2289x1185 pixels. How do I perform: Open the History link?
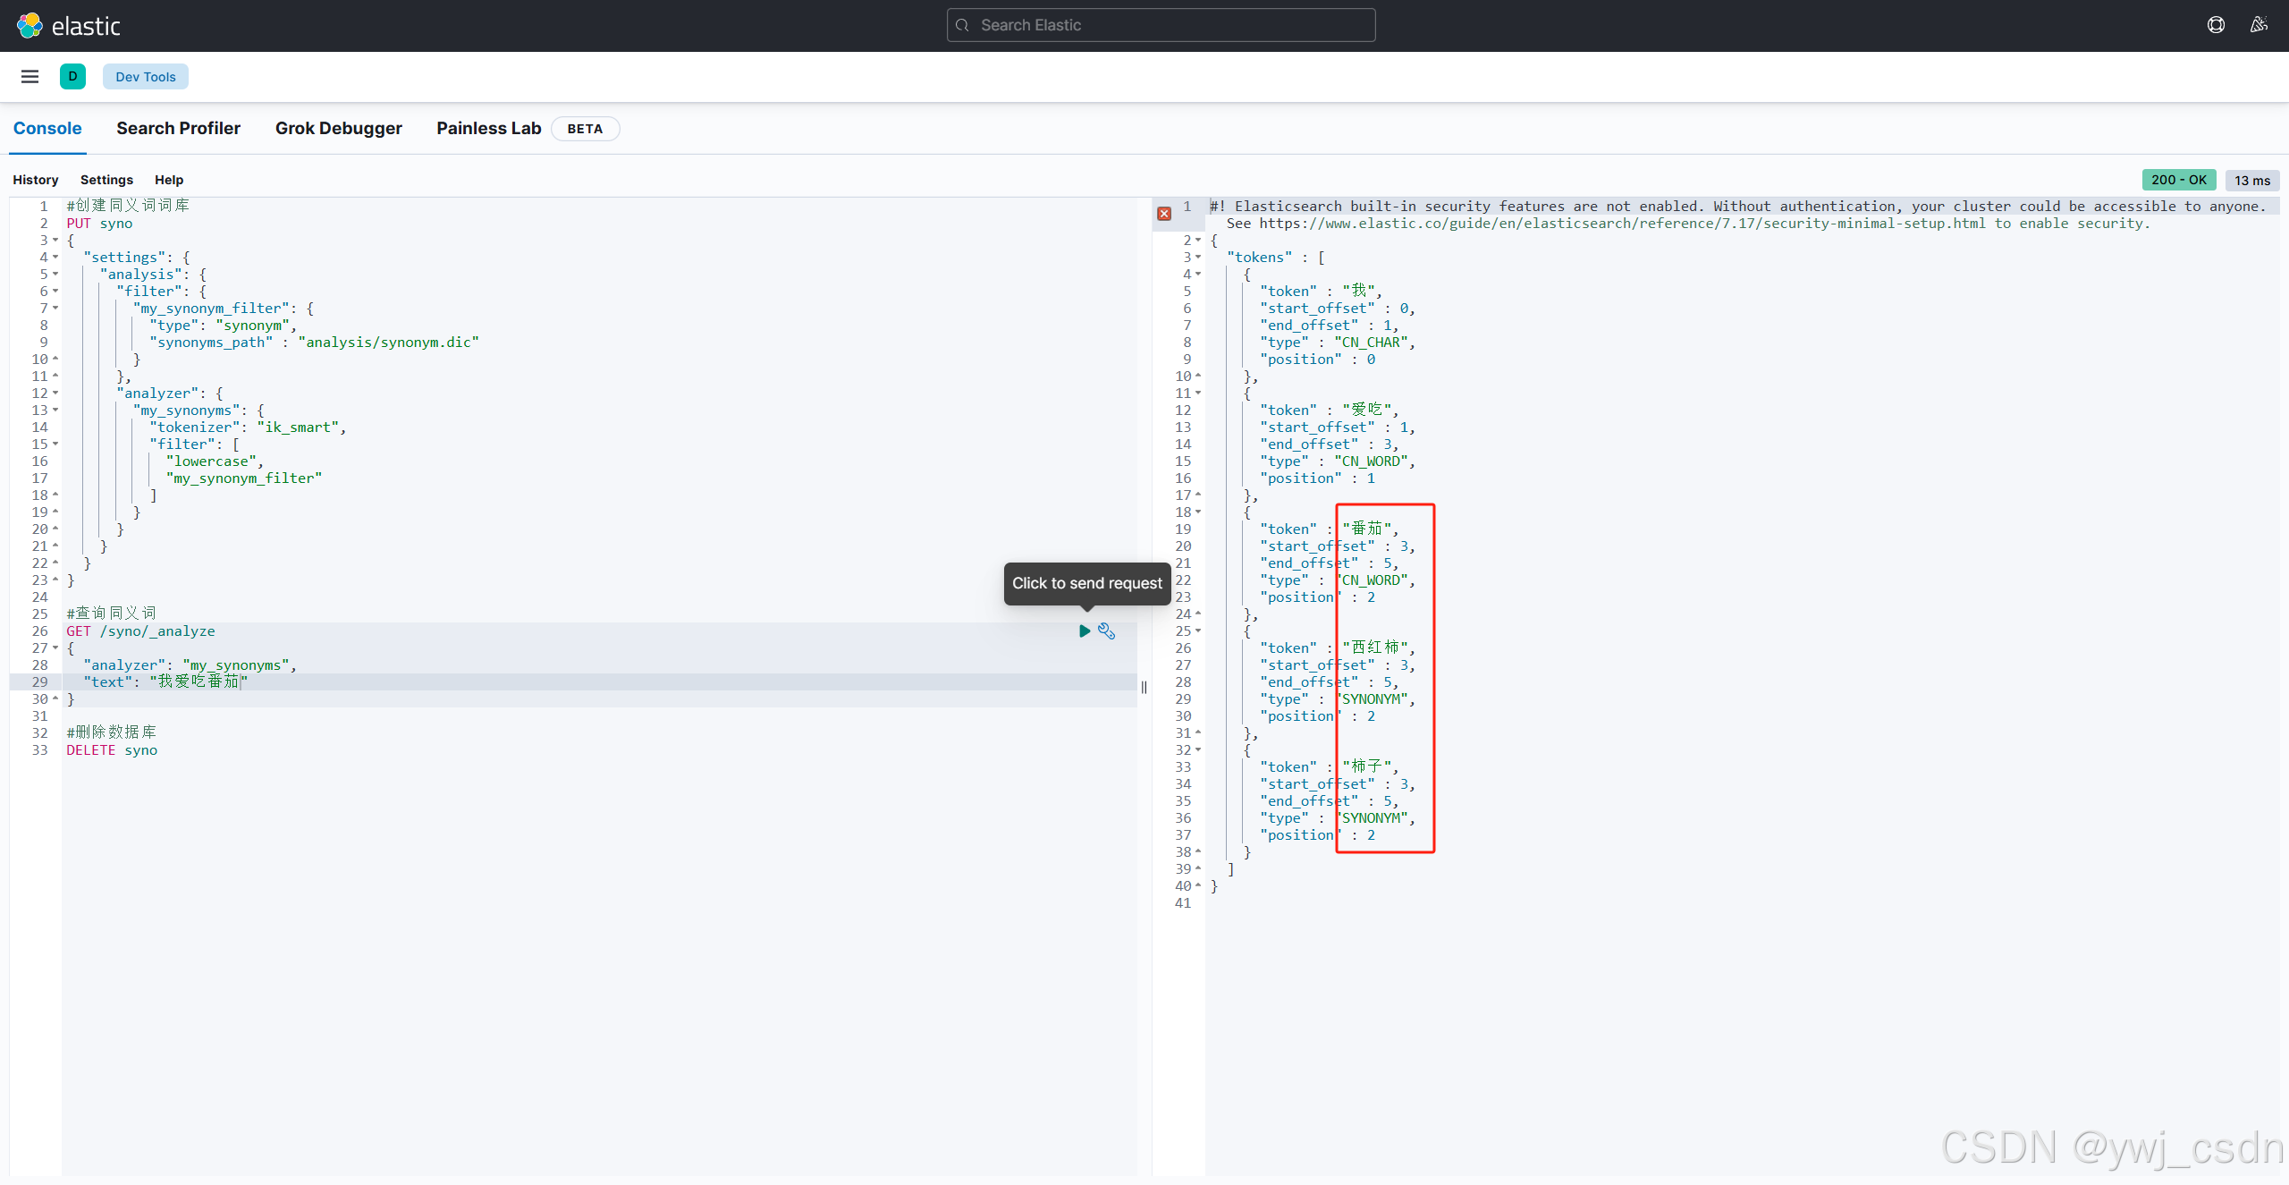pyautogui.click(x=36, y=180)
